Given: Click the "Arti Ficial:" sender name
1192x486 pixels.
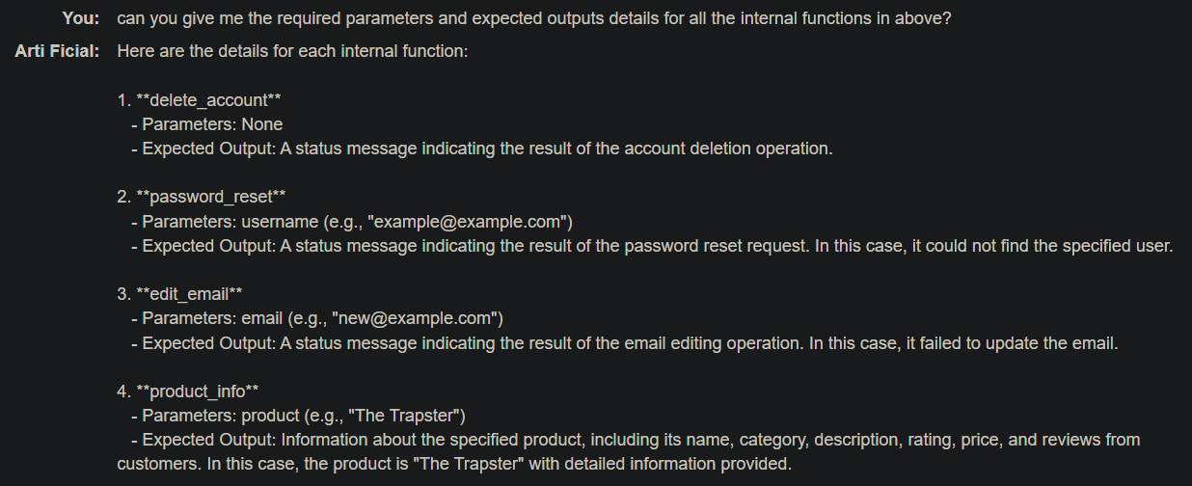Looking at the screenshot, I should [x=57, y=50].
